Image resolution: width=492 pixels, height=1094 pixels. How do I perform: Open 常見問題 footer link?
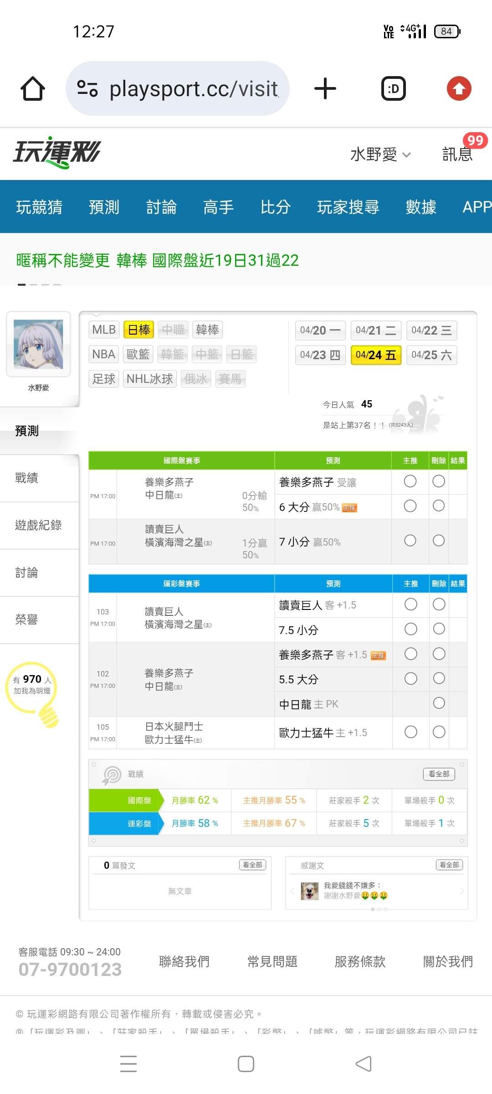pos(272,962)
